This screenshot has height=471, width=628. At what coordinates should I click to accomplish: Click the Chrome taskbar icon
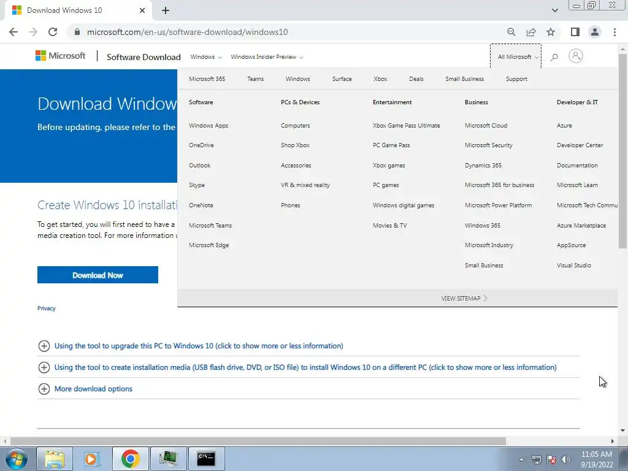coord(130,459)
